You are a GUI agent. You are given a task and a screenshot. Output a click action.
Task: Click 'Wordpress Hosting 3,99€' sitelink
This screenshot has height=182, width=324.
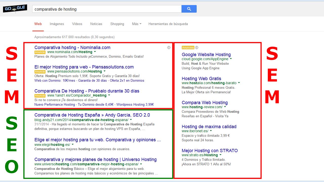[x=135, y=104]
